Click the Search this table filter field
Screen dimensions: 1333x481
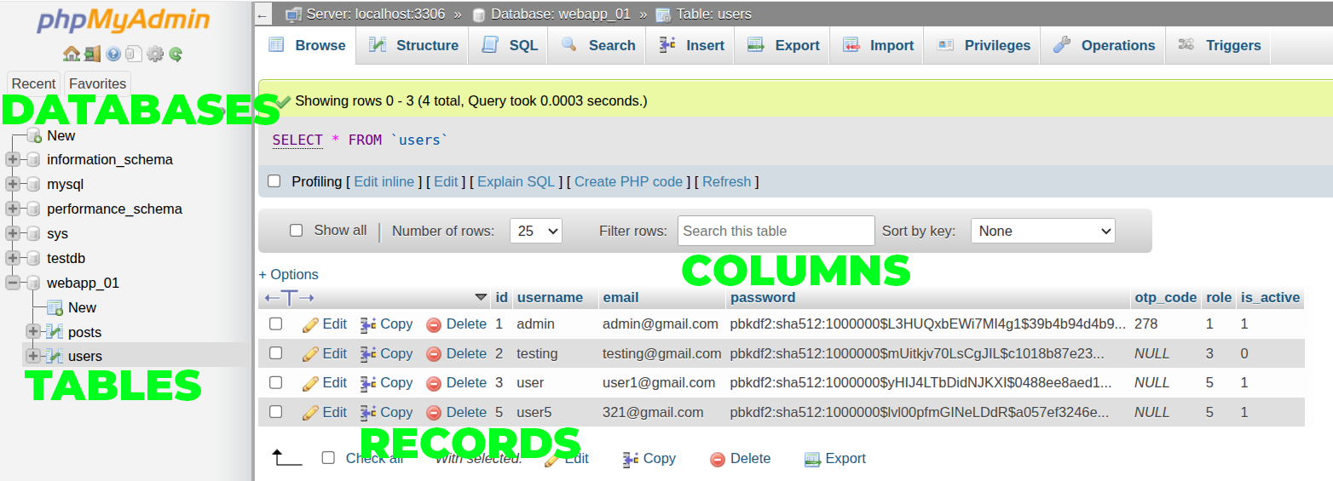pos(776,231)
